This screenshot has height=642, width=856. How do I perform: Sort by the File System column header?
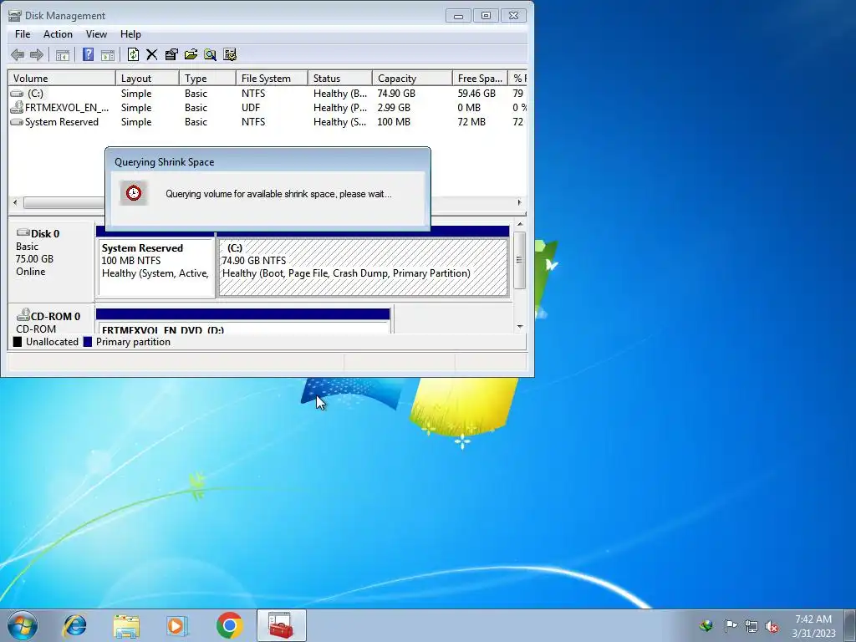point(272,78)
